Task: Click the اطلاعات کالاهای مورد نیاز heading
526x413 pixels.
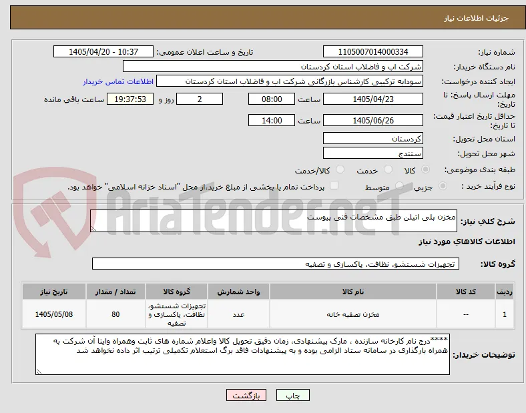Action: pos(467,242)
